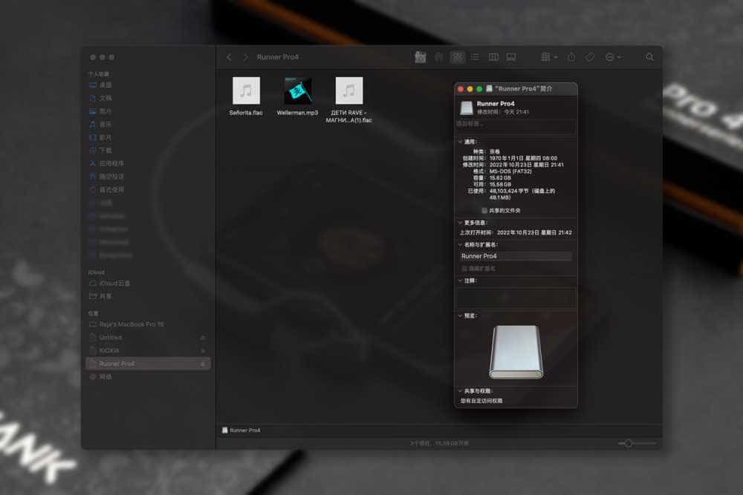Collapse the 通用 section in the info panel
Image resolution: width=743 pixels, height=495 pixels.
(x=461, y=141)
